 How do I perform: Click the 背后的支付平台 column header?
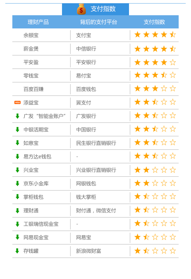coord(98,22)
